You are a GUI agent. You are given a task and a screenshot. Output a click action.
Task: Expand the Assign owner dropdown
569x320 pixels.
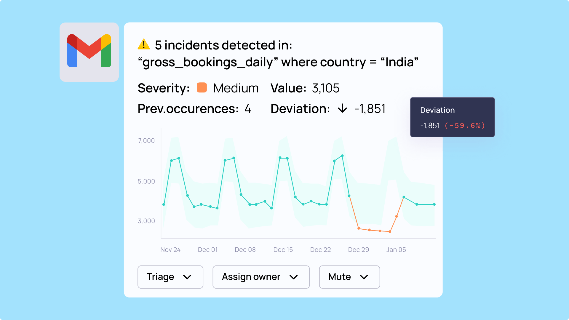point(261,277)
